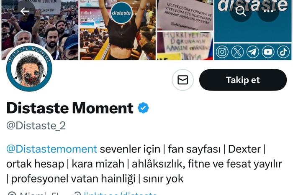Image resolution: width=293 pixels, height=195 pixels.
Task: Open the @Distastemoment mention link
Action: point(51,149)
